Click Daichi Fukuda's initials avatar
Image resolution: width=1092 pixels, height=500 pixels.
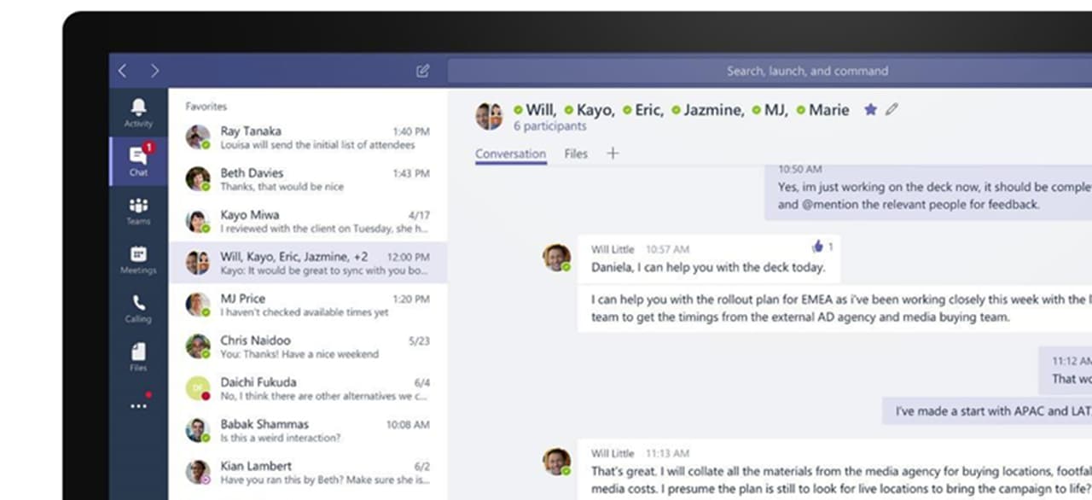tap(197, 388)
